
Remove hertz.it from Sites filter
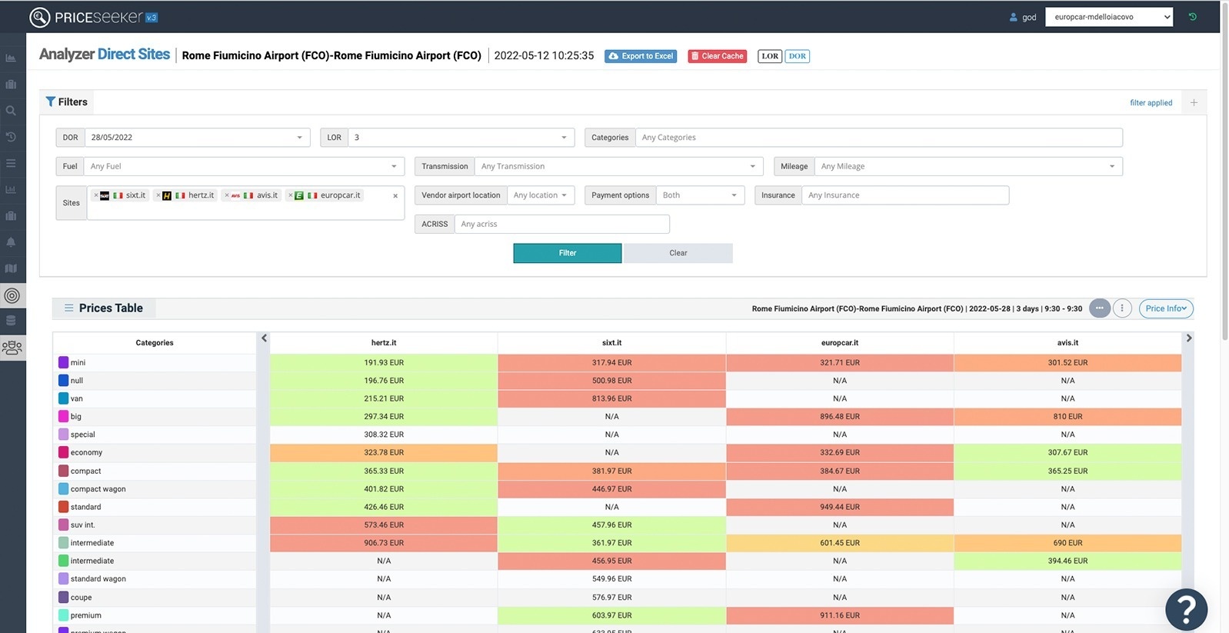coord(158,195)
